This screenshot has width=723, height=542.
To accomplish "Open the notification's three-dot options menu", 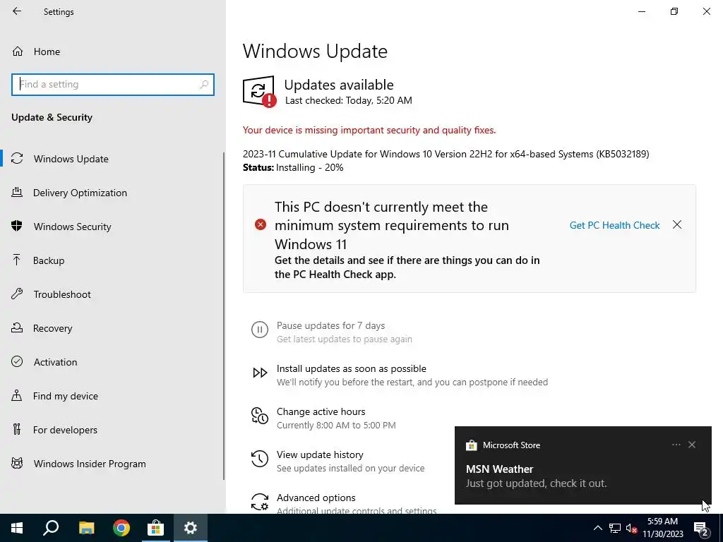I will point(676,445).
